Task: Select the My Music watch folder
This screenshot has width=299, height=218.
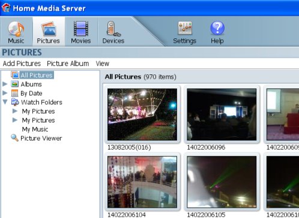Action: tap(35, 129)
